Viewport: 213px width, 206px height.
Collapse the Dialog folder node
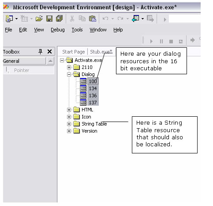(x=69, y=75)
